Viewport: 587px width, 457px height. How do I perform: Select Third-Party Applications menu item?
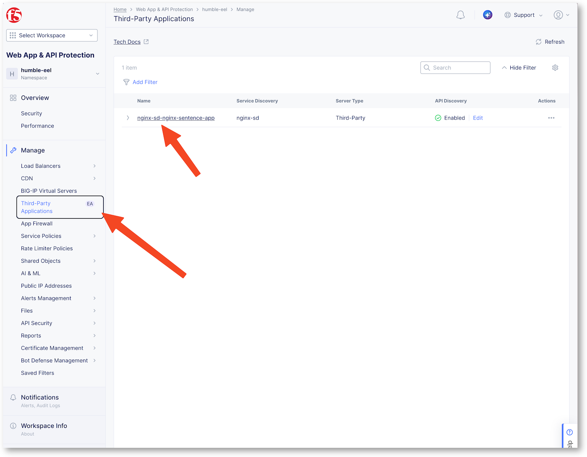pyautogui.click(x=60, y=207)
